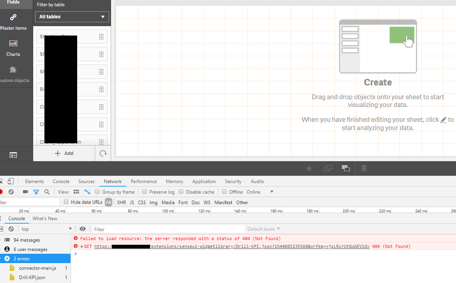Paste object on the sheet
The width and height of the screenshot is (456, 283).
346,168
